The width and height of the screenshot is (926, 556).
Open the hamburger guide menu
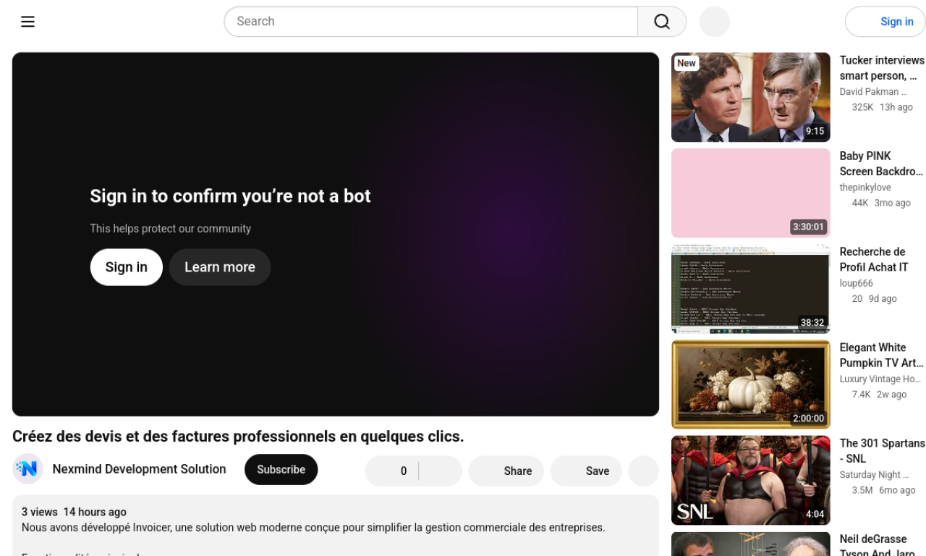pyautogui.click(x=28, y=22)
